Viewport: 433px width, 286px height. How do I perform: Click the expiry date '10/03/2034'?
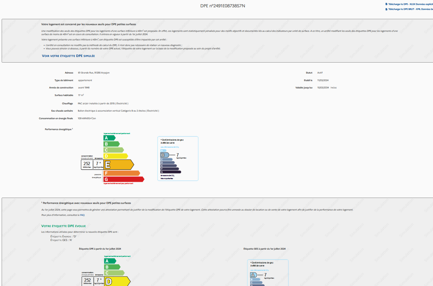pos(323,88)
